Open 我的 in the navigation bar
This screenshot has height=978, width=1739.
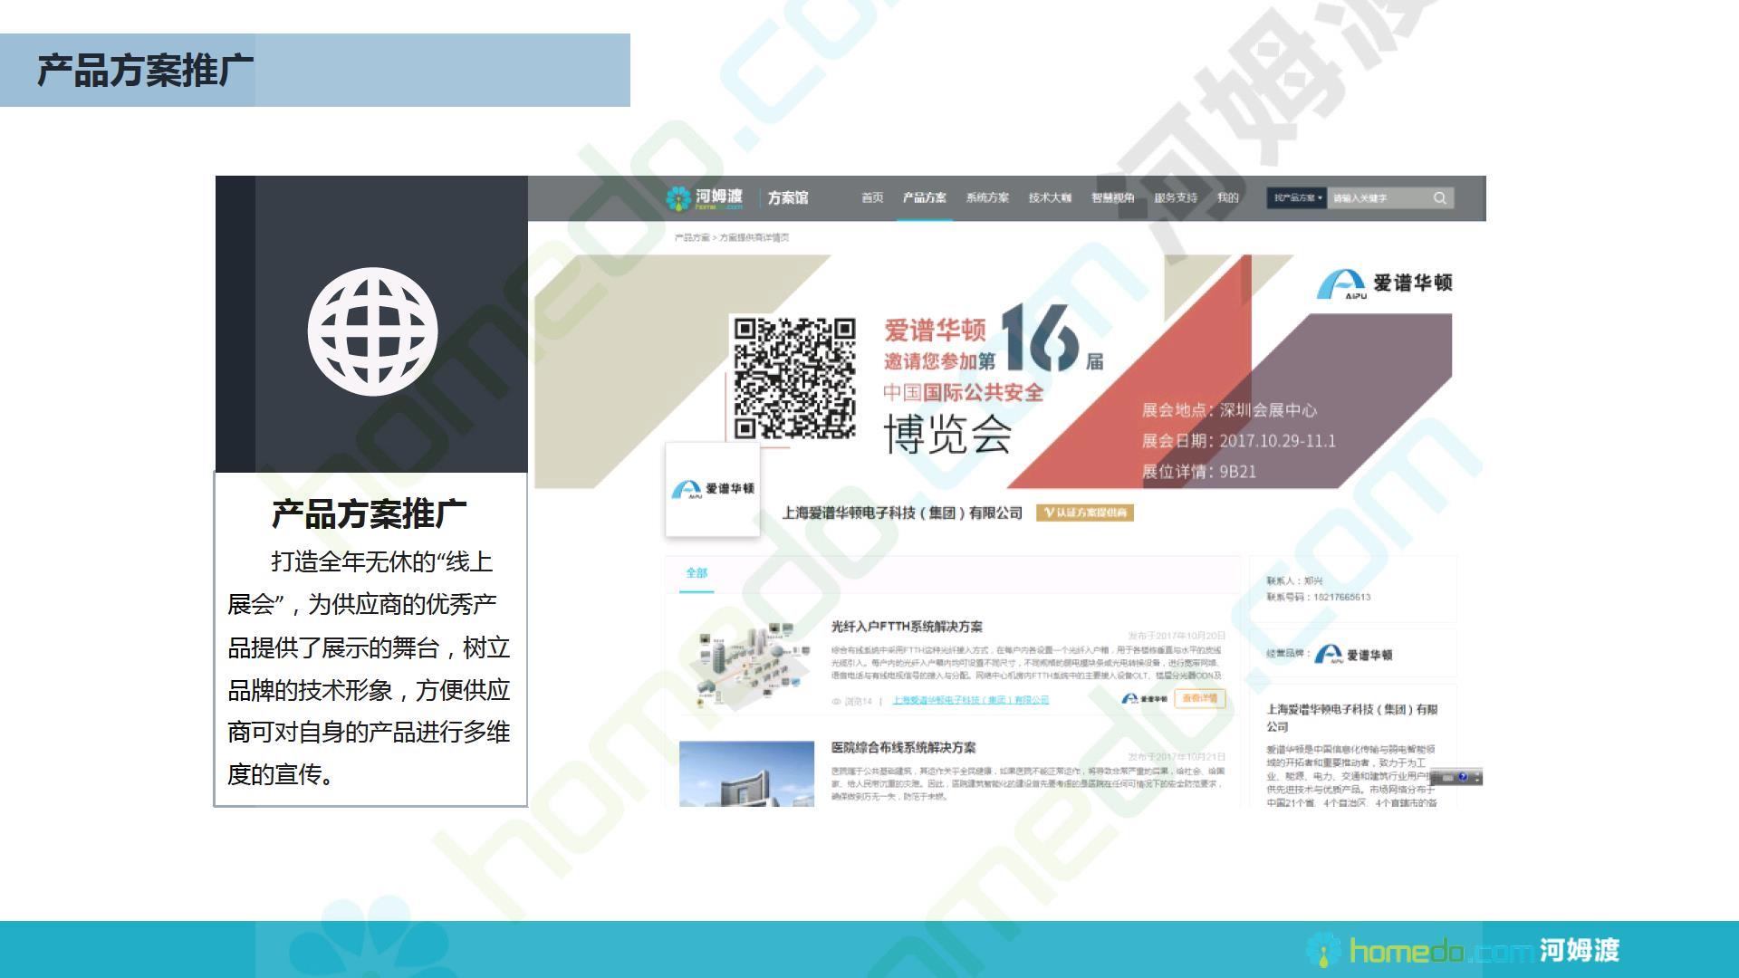point(1227,197)
